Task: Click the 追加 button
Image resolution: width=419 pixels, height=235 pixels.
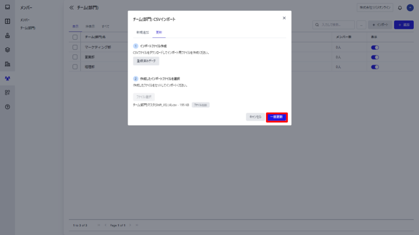Action: coord(404,25)
